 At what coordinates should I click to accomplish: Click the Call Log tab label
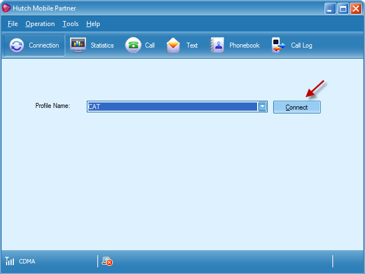click(301, 45)
